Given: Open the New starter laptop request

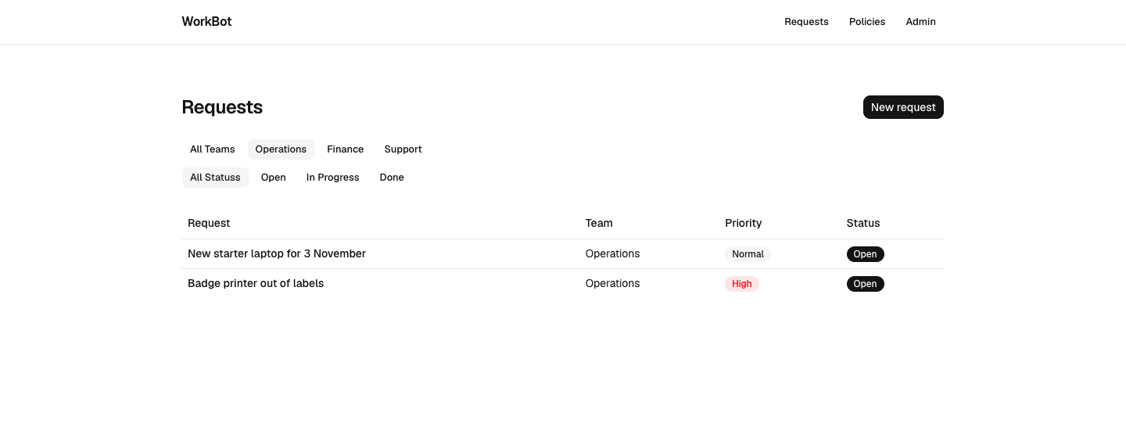Looking at the screenshot, I should click(277, 253).
